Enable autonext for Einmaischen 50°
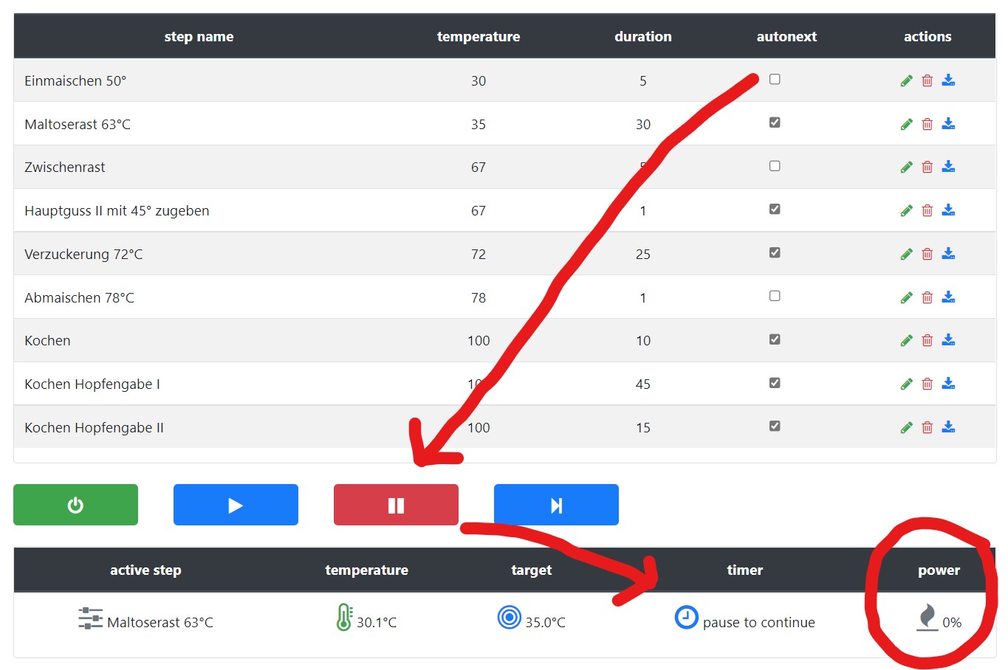This screenshot has width=1008, height=670. (x=775, y=79)
